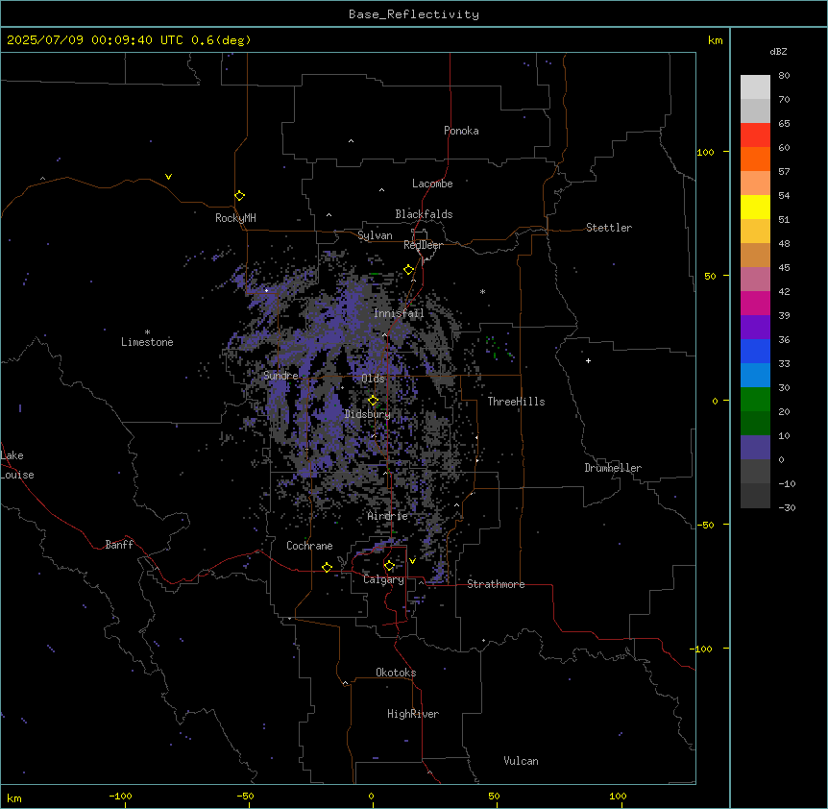The width and height of the screenshot is (828, 809).
Task: Click the yellow diamond marker southwest of RedDeer
Action: point(409,270)
